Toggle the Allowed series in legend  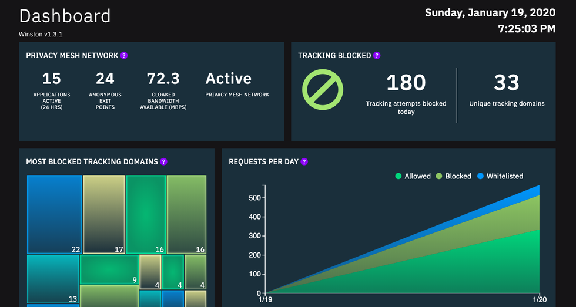pyautogui.click(x=413, y=176)
